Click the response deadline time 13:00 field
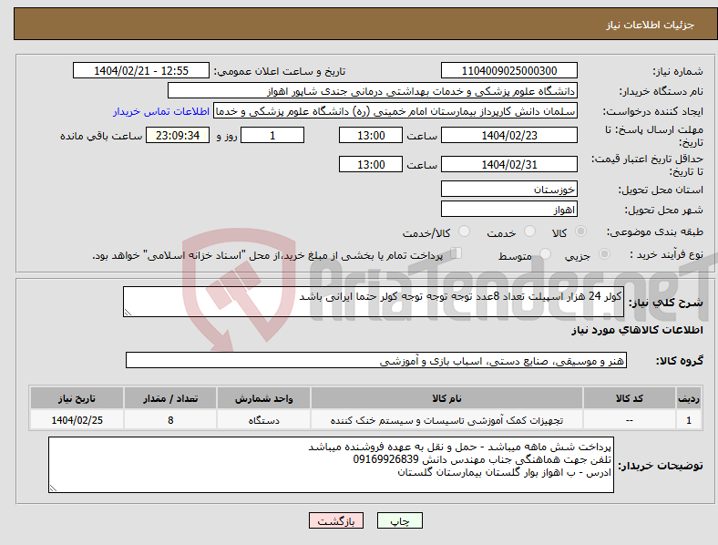Image resolution: width=718 pixels, height=545 pixels. (x=371, y=135)
